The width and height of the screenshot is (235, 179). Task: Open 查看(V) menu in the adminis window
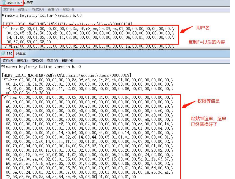52,10
